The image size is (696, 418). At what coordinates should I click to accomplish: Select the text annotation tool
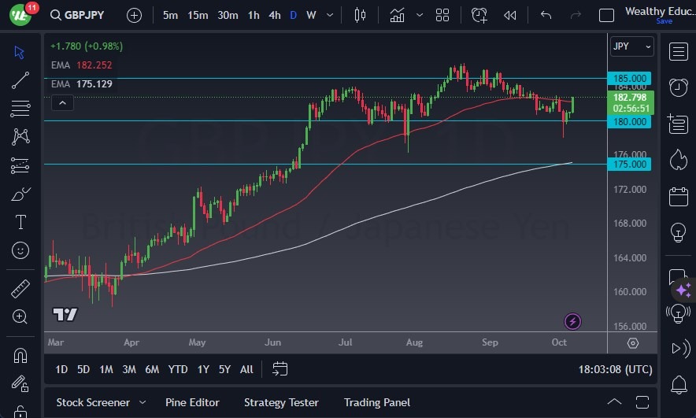[x=20, y=222]
